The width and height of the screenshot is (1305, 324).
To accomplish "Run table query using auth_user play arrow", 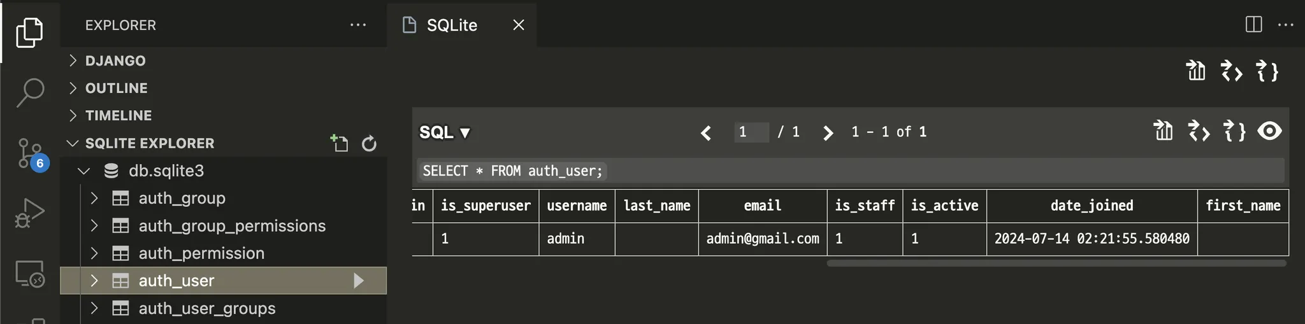I will click(x=359, y=281).
